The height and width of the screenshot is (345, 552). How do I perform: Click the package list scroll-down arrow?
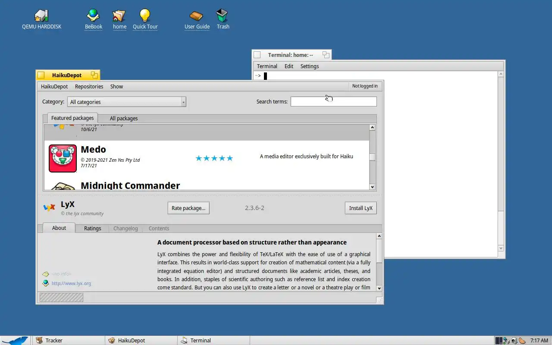coord(373,187)
